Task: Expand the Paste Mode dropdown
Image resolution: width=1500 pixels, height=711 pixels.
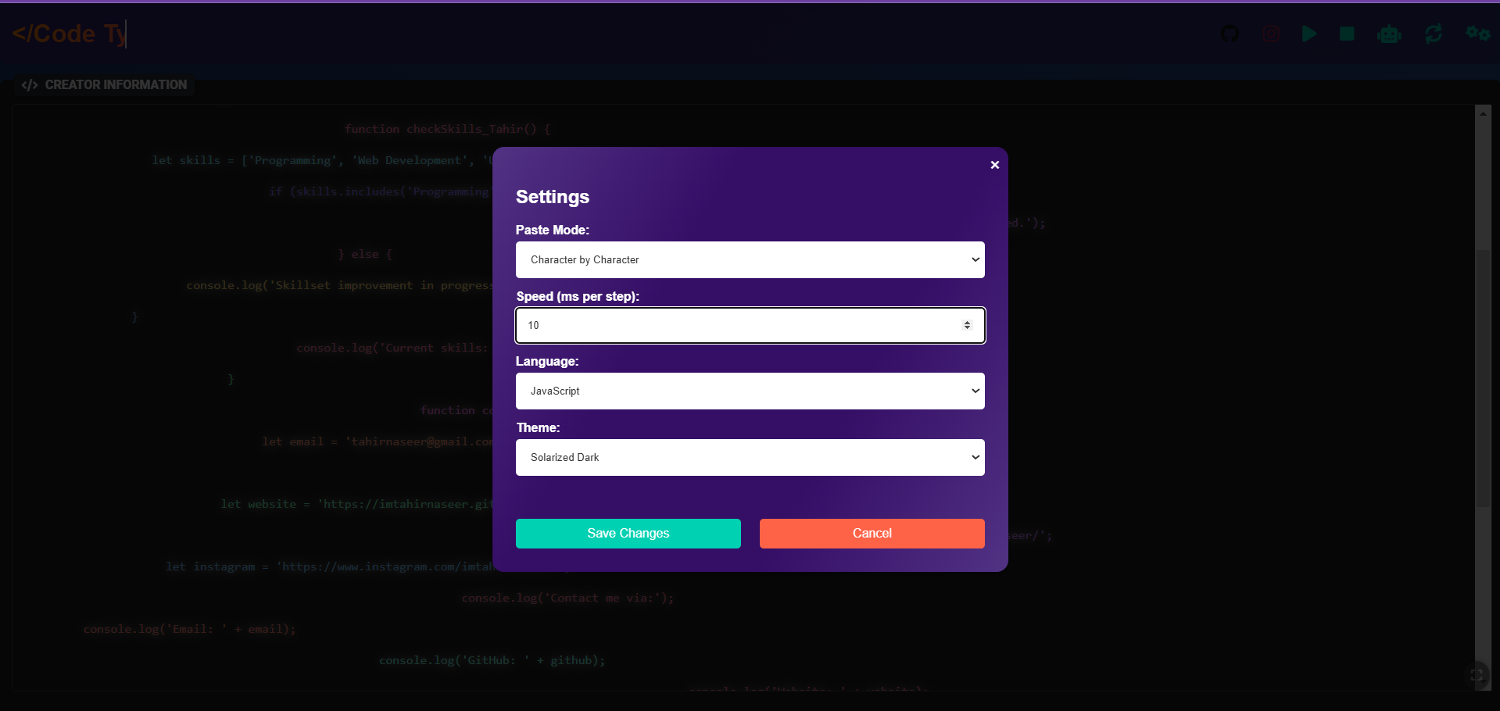Action: [750, 259]
